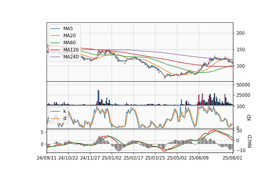Click the 25/01/02 date axis label
Screen dimensions: 259x186
tap(112, 158)
